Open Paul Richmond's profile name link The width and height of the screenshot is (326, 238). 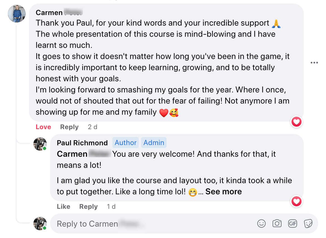click(x=82, y=143)
